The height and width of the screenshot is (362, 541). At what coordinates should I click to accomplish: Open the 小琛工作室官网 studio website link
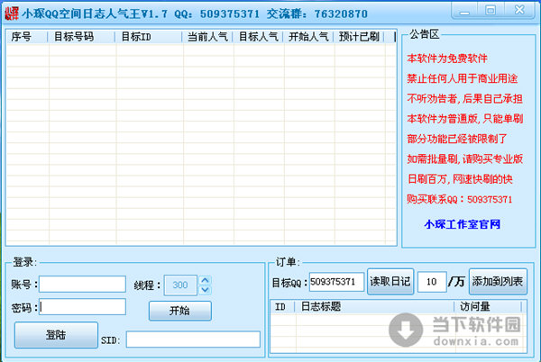(x=462, y=224)
